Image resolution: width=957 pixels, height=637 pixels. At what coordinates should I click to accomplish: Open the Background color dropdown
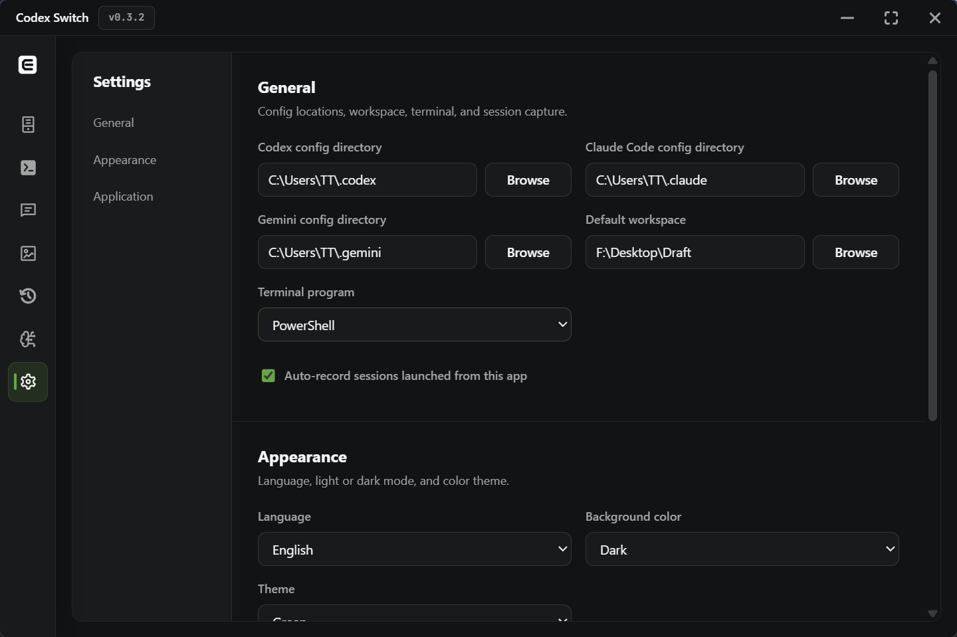tap(742, 549)
